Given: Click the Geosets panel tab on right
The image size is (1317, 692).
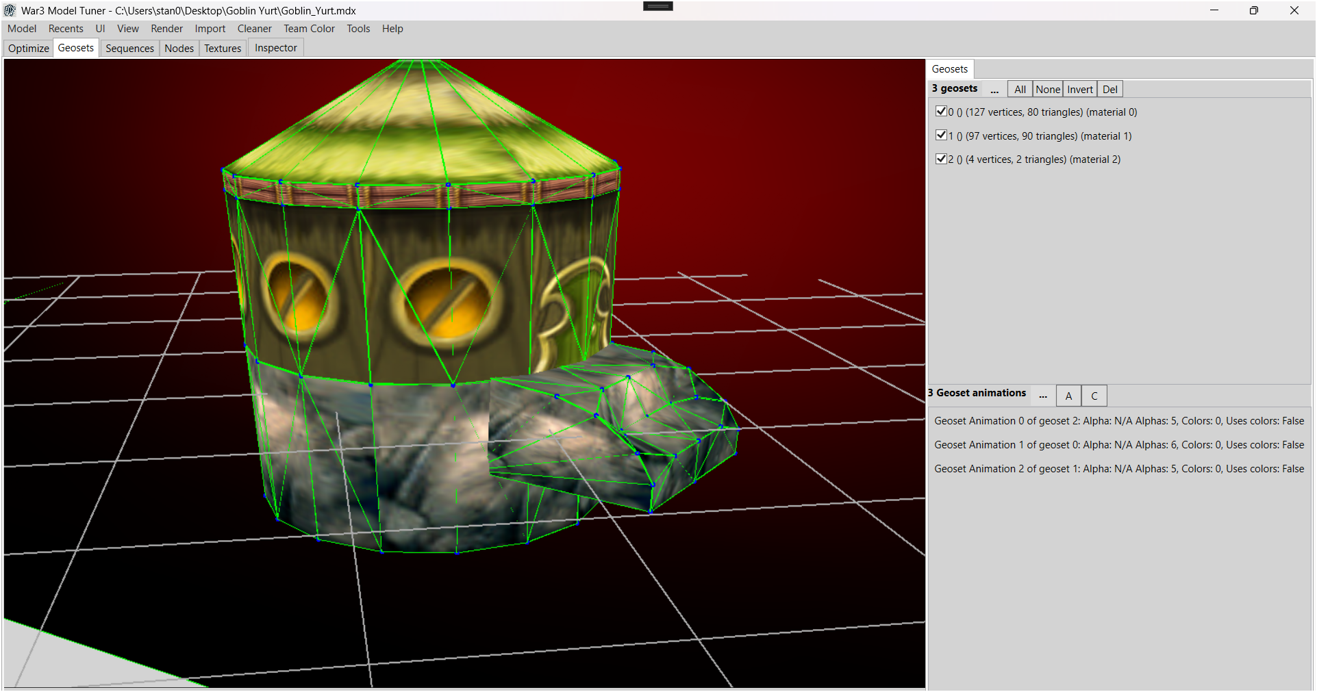Looking at the screenshot, I should coord(950,69).
